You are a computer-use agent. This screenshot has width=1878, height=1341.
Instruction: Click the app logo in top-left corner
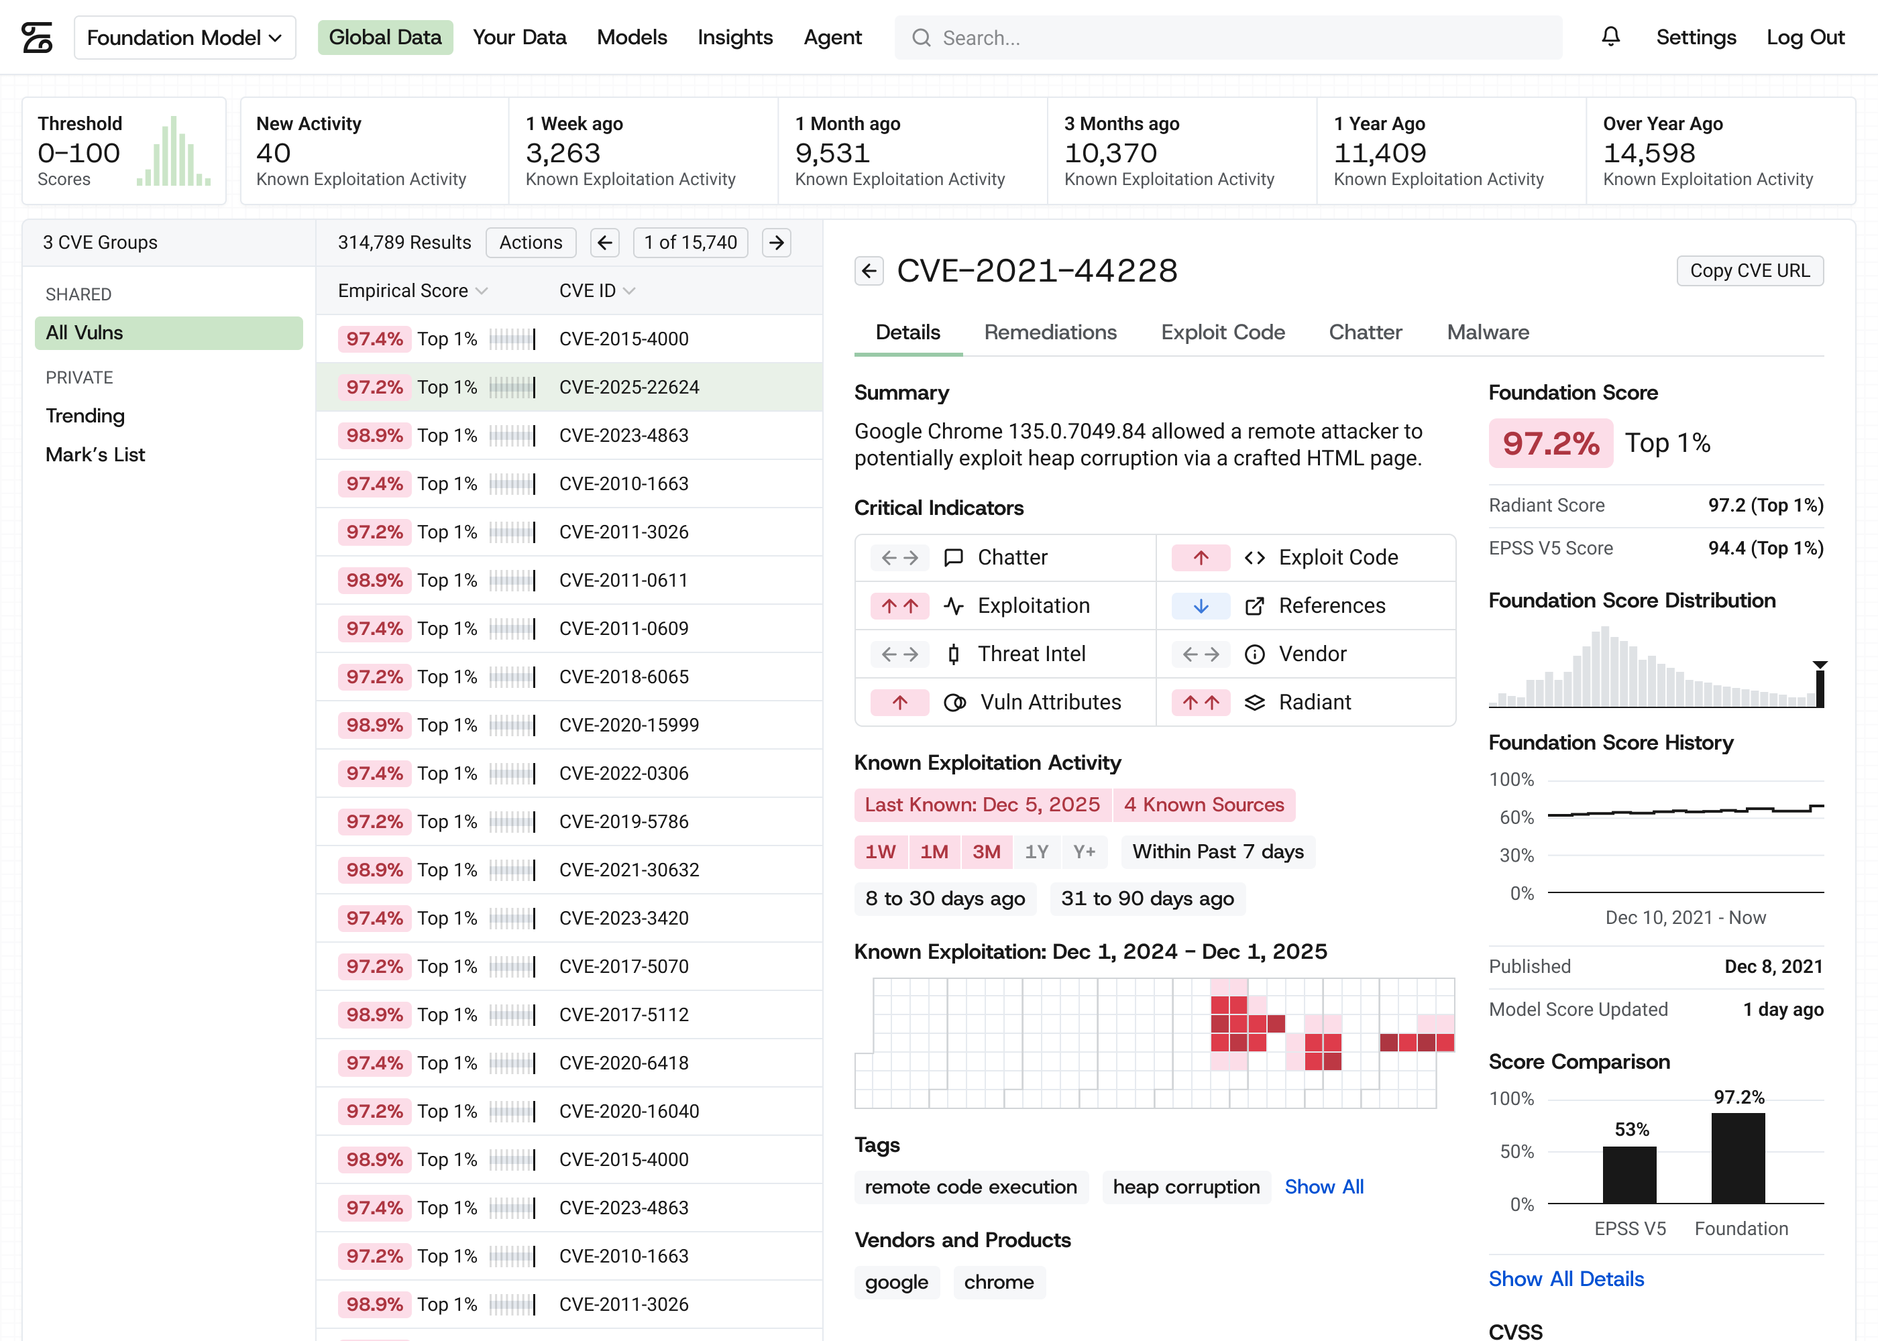[x=37, y=37]
